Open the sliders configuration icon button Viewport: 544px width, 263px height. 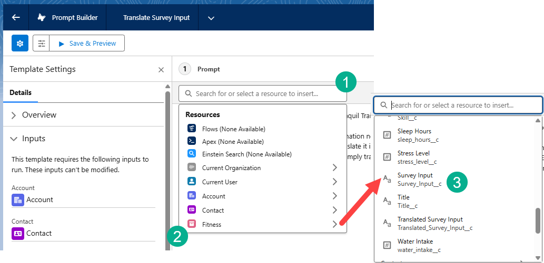point(41,43)
